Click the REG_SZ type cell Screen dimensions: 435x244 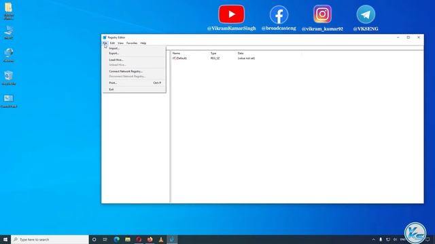(215, 58)
